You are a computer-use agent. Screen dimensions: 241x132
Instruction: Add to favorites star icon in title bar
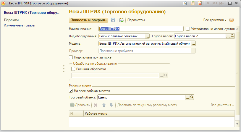pos(185,3)
